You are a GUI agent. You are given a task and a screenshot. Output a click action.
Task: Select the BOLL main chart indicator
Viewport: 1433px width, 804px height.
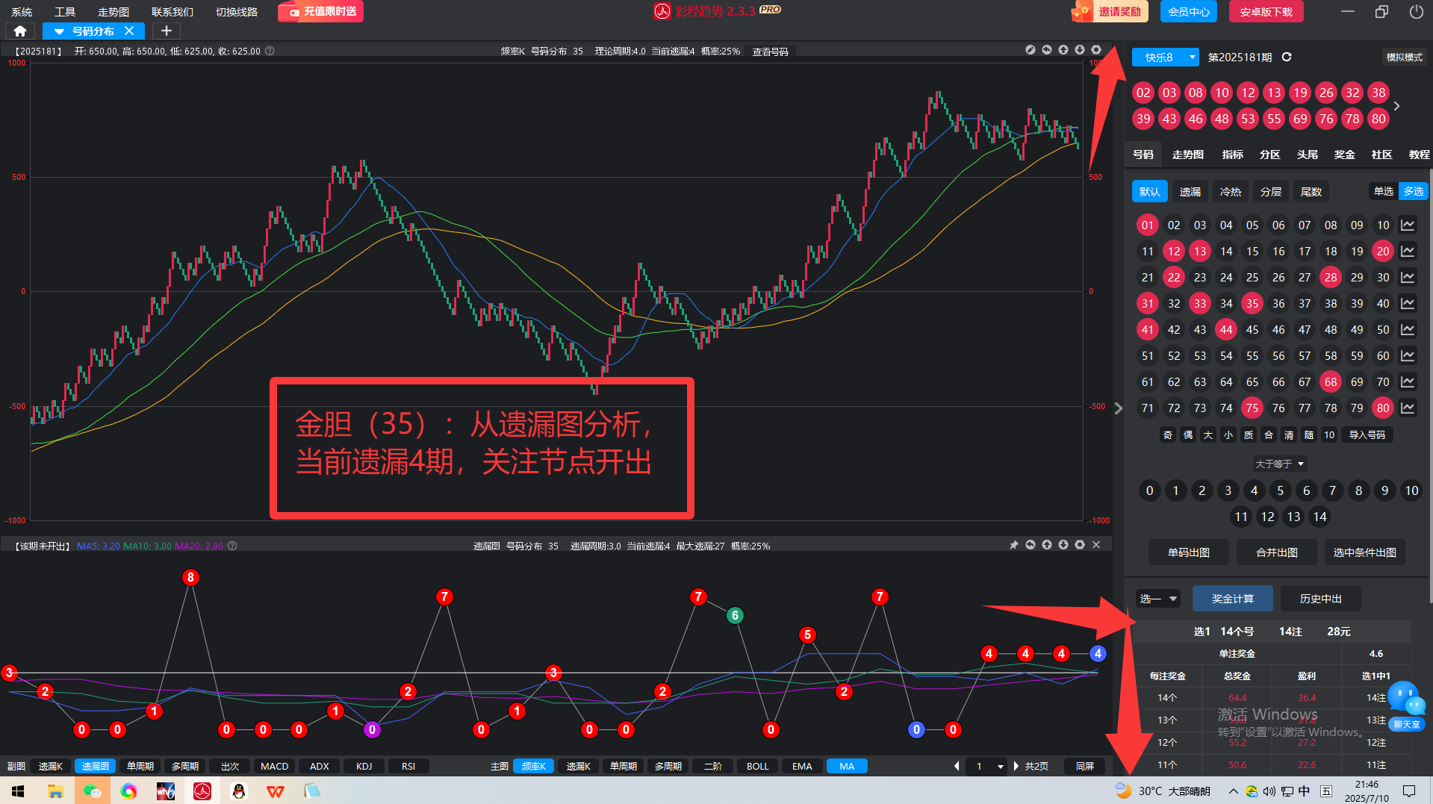tap(757, 766)
